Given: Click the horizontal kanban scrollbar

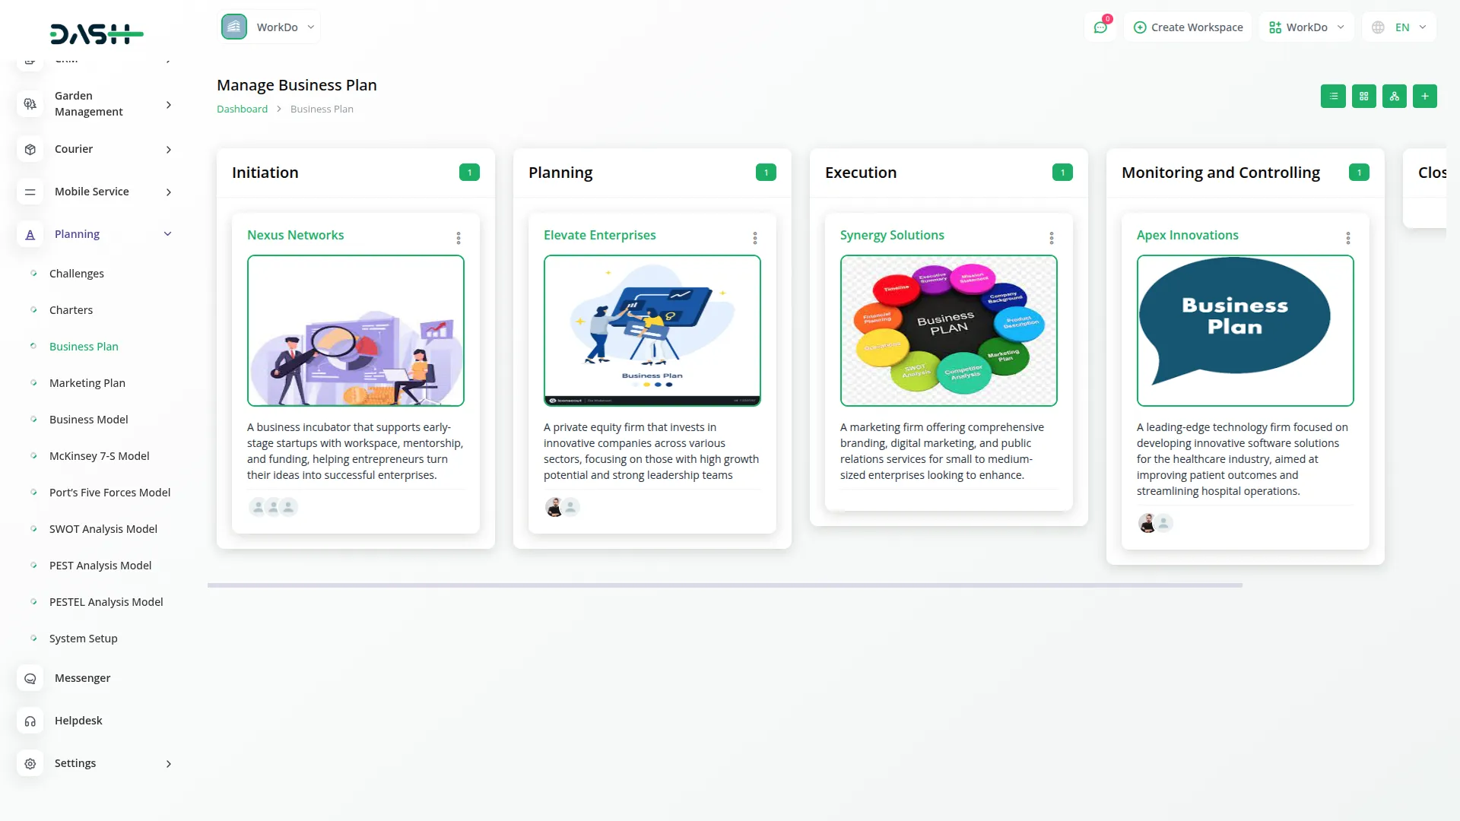Looking at the screenshot, I should pos(725,585).
